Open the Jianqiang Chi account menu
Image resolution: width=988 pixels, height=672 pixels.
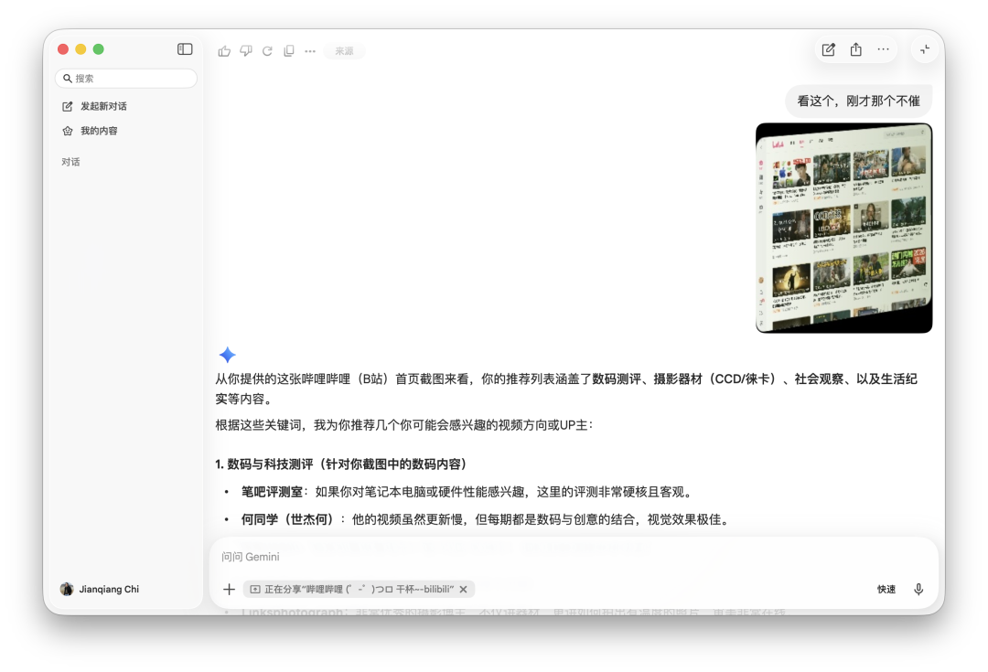(x=100, y=590)
